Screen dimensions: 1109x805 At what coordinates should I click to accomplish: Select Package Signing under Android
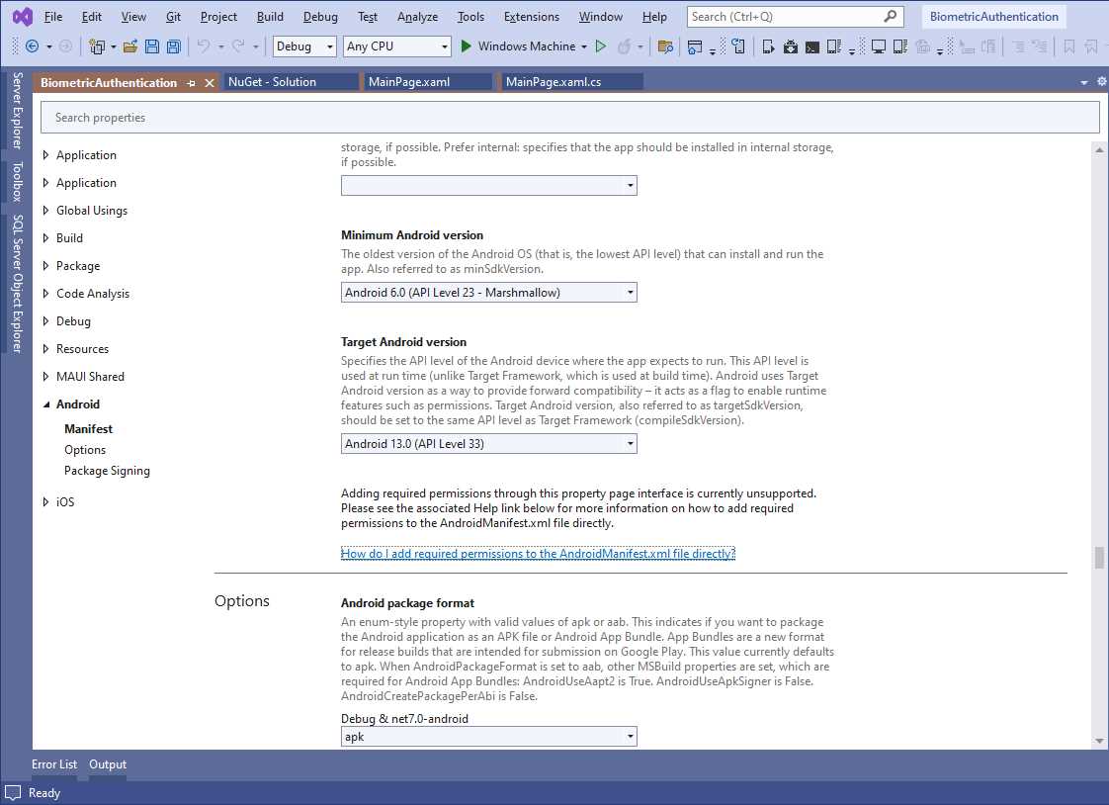(107, 471)
